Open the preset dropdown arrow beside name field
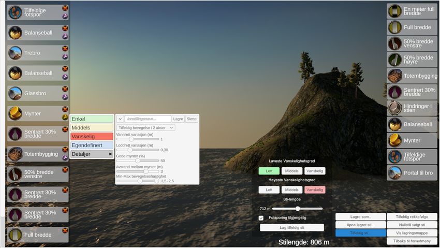440x248 pixels. coord(120,119)
